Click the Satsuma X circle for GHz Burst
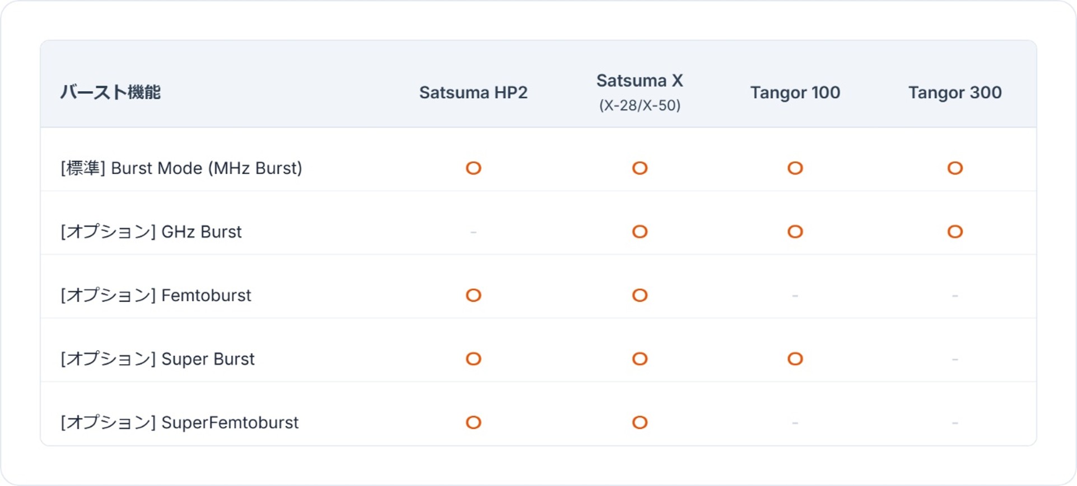 point(640,232)
